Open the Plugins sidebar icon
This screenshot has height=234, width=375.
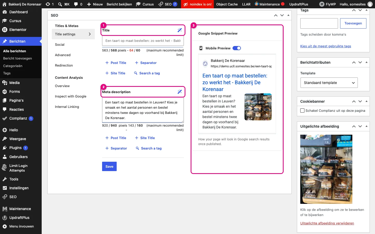click(4, 148)
